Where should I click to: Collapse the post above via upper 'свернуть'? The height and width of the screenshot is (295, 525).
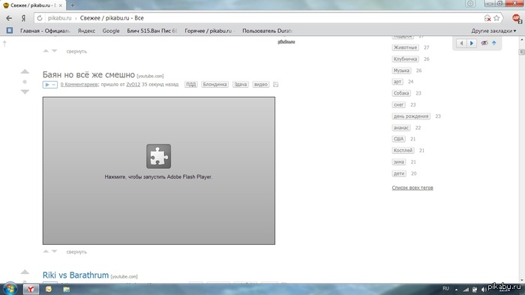tap(76, 51)
